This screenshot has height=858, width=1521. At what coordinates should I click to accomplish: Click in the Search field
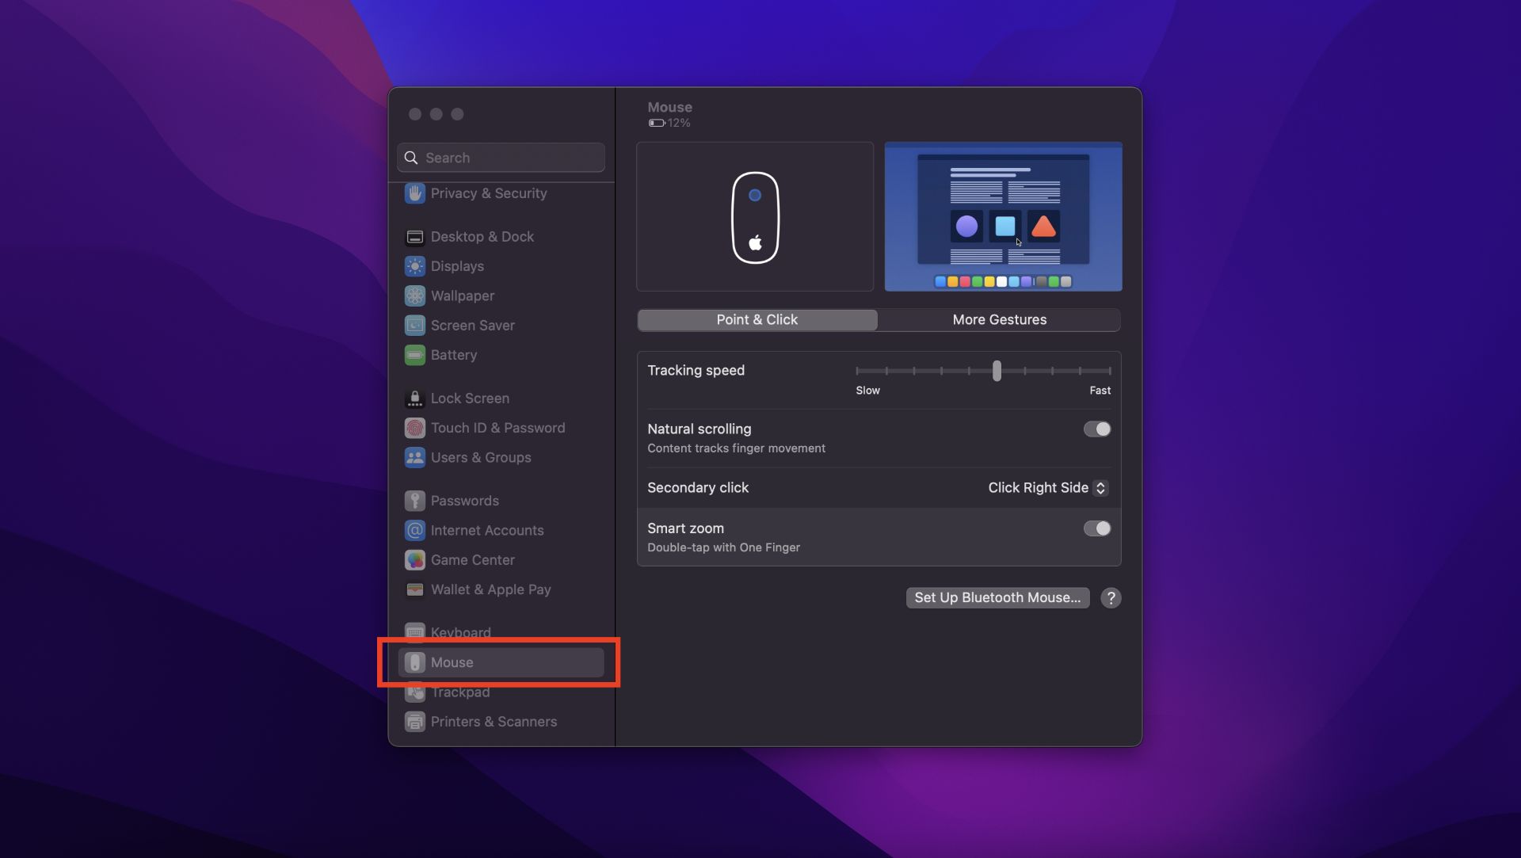coord(501,158)
